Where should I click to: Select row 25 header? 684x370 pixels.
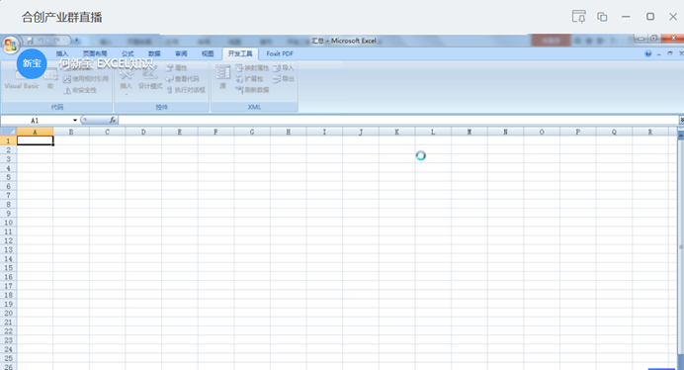(8, 359)
